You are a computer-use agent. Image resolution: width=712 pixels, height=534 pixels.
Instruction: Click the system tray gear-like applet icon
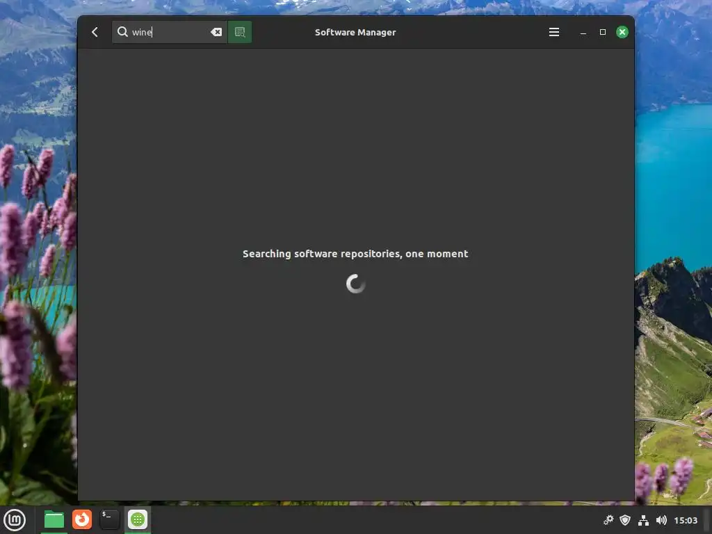pyautogui.click(x=608, y=520)
